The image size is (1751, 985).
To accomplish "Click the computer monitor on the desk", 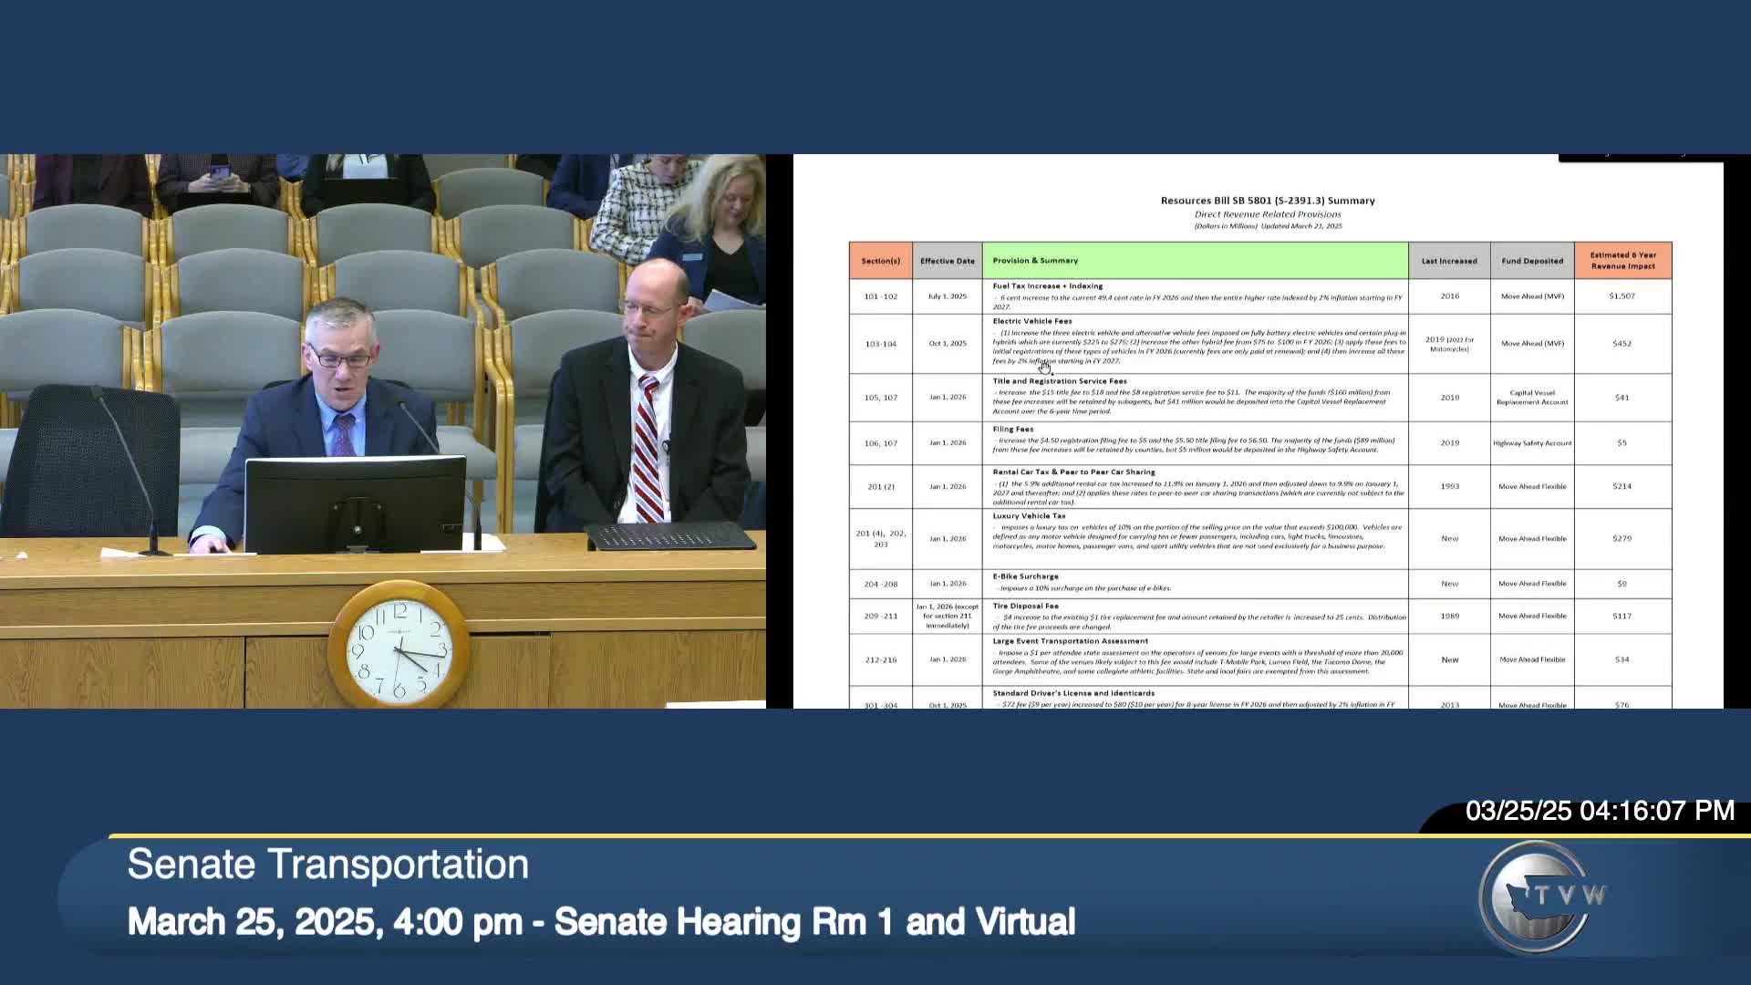I will click(x=356, y=504).
